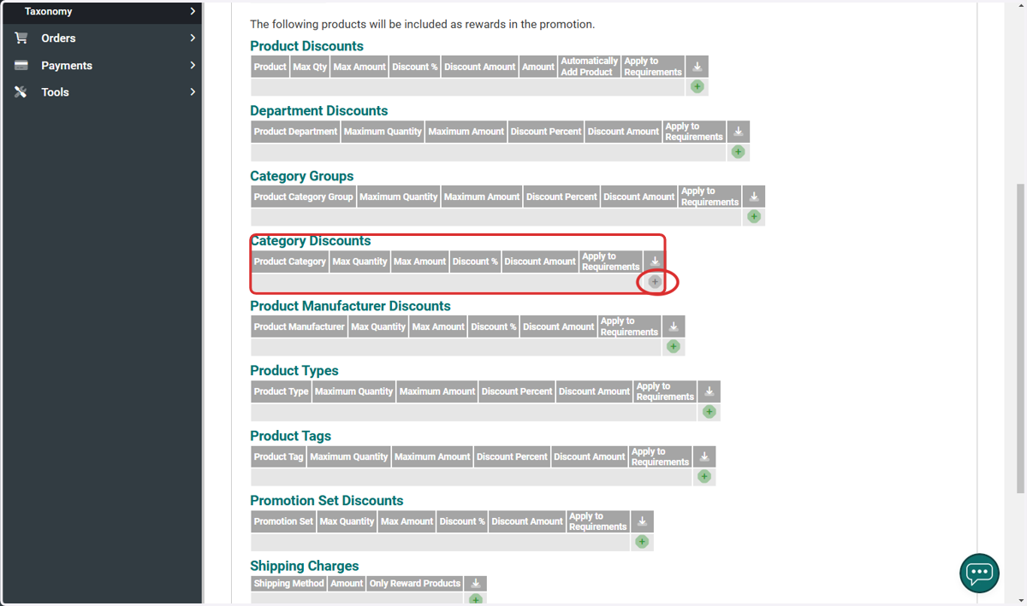Click Maximum Quantity header in Product Tags
The image size is (1027, 606).
coord(348,456)
